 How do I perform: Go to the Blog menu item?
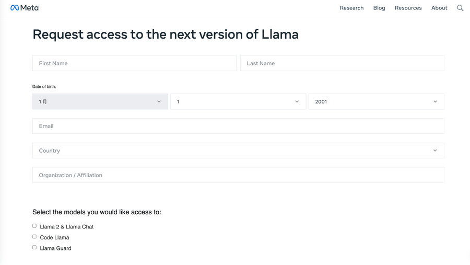pos(379,8)
